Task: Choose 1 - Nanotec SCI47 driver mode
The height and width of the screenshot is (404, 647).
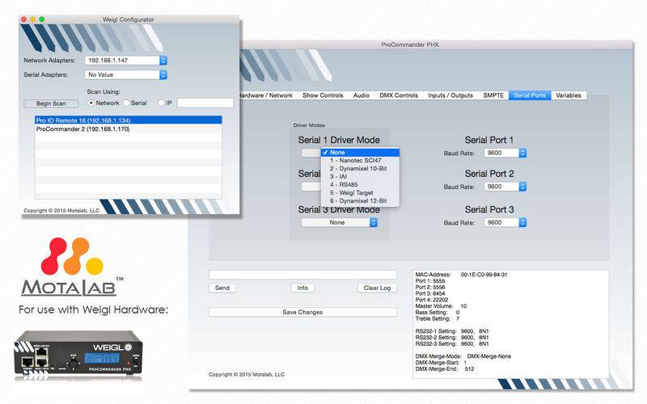Action: point(360,160)
